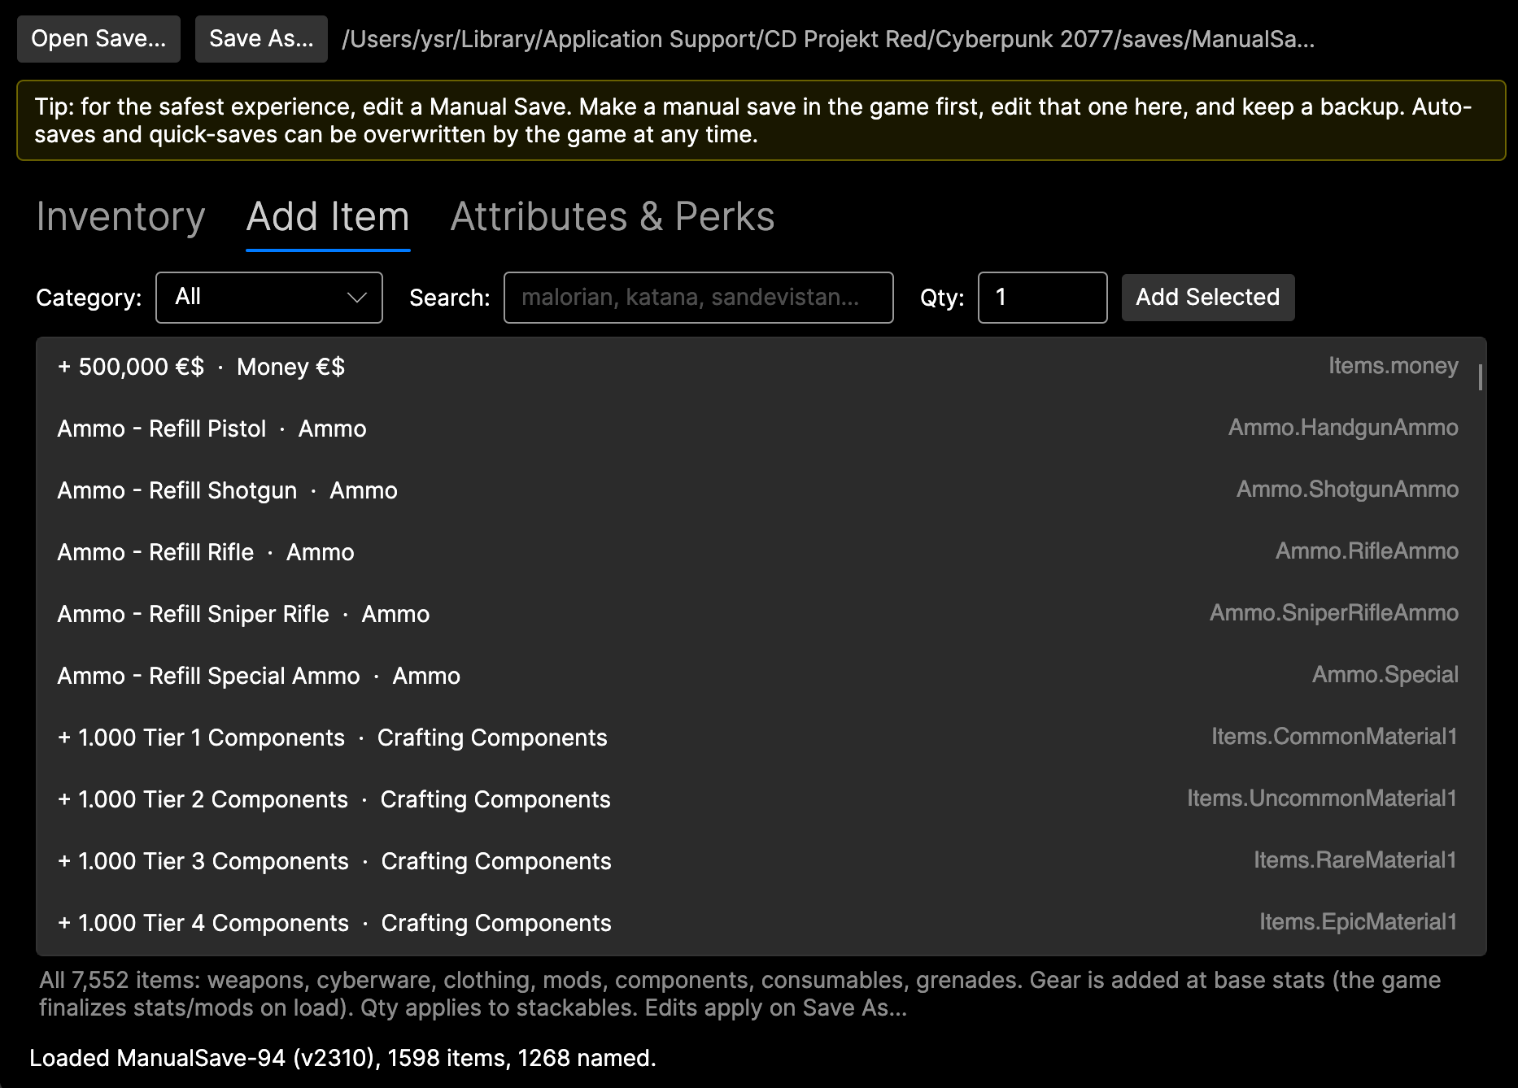Image resolution: width=1518 pixels, height=1088 pixels.
Task: Click the Ammo.HandgunAmmo identifier
Action: pos(1343,428)
